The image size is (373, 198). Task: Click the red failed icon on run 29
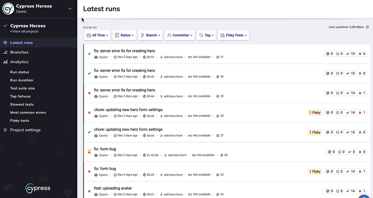coord(89,93)
